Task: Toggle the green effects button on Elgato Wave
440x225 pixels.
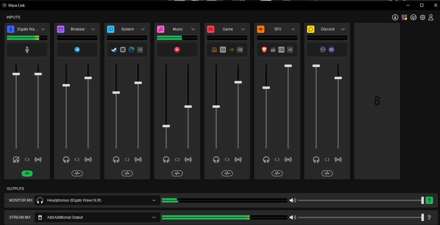Action: coord(27,173)
